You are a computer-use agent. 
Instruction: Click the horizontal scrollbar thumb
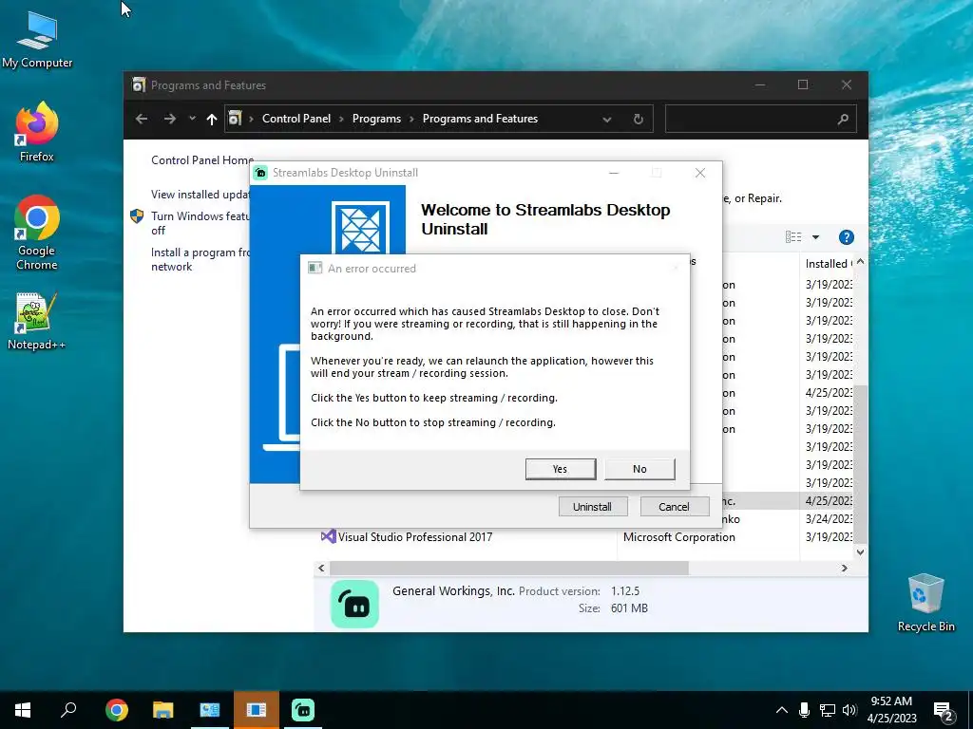(x=509, y=568)
